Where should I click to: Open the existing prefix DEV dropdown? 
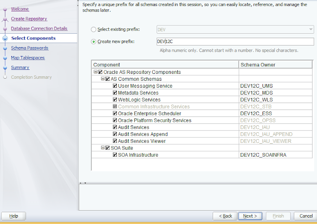[311, 30]
